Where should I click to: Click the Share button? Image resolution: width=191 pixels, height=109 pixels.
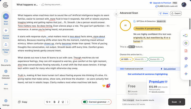(164, 13)
